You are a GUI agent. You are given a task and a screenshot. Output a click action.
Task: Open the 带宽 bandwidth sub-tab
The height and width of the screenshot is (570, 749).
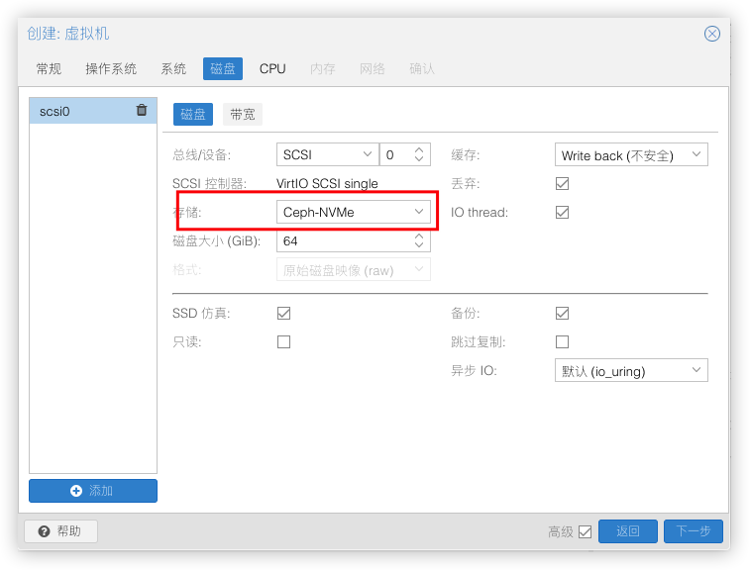click(x=243, y=115)
